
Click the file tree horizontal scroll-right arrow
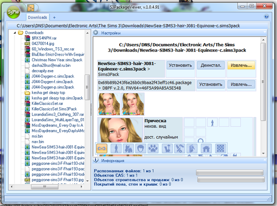click(81, 187)
